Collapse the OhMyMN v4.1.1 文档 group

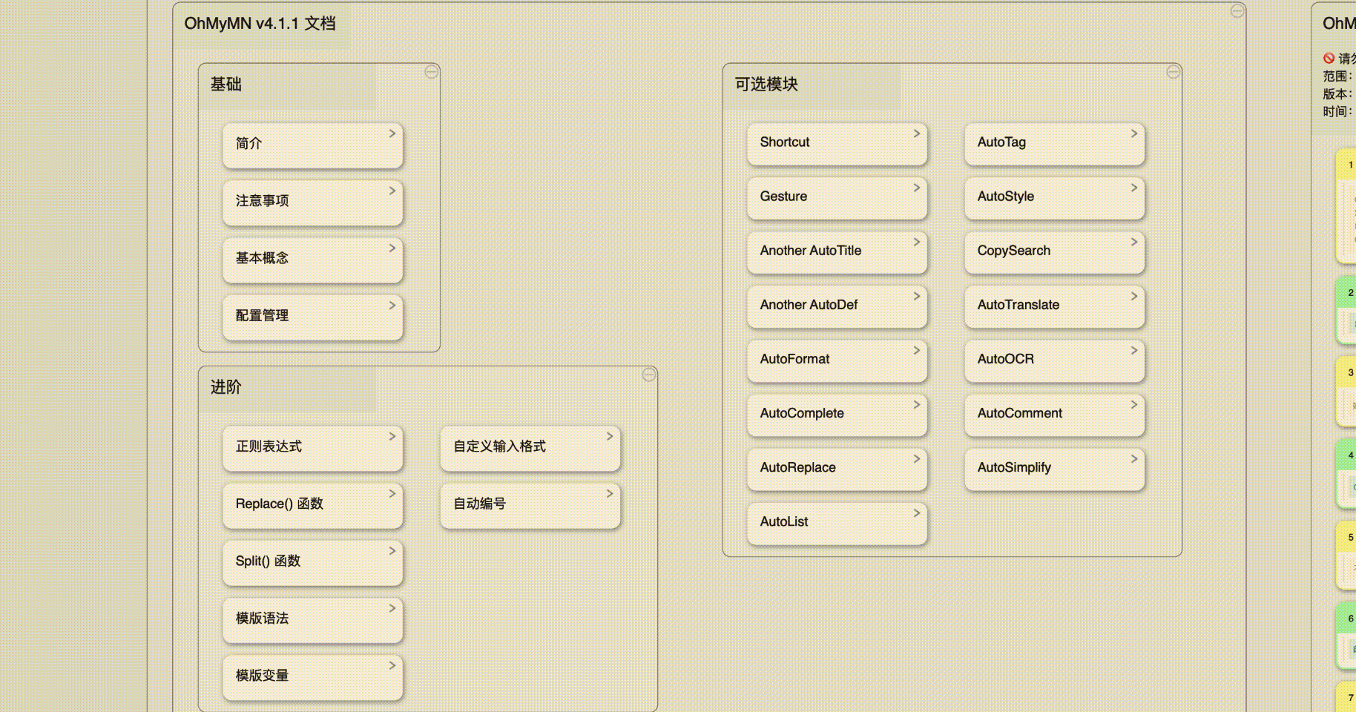point(1237,10)
